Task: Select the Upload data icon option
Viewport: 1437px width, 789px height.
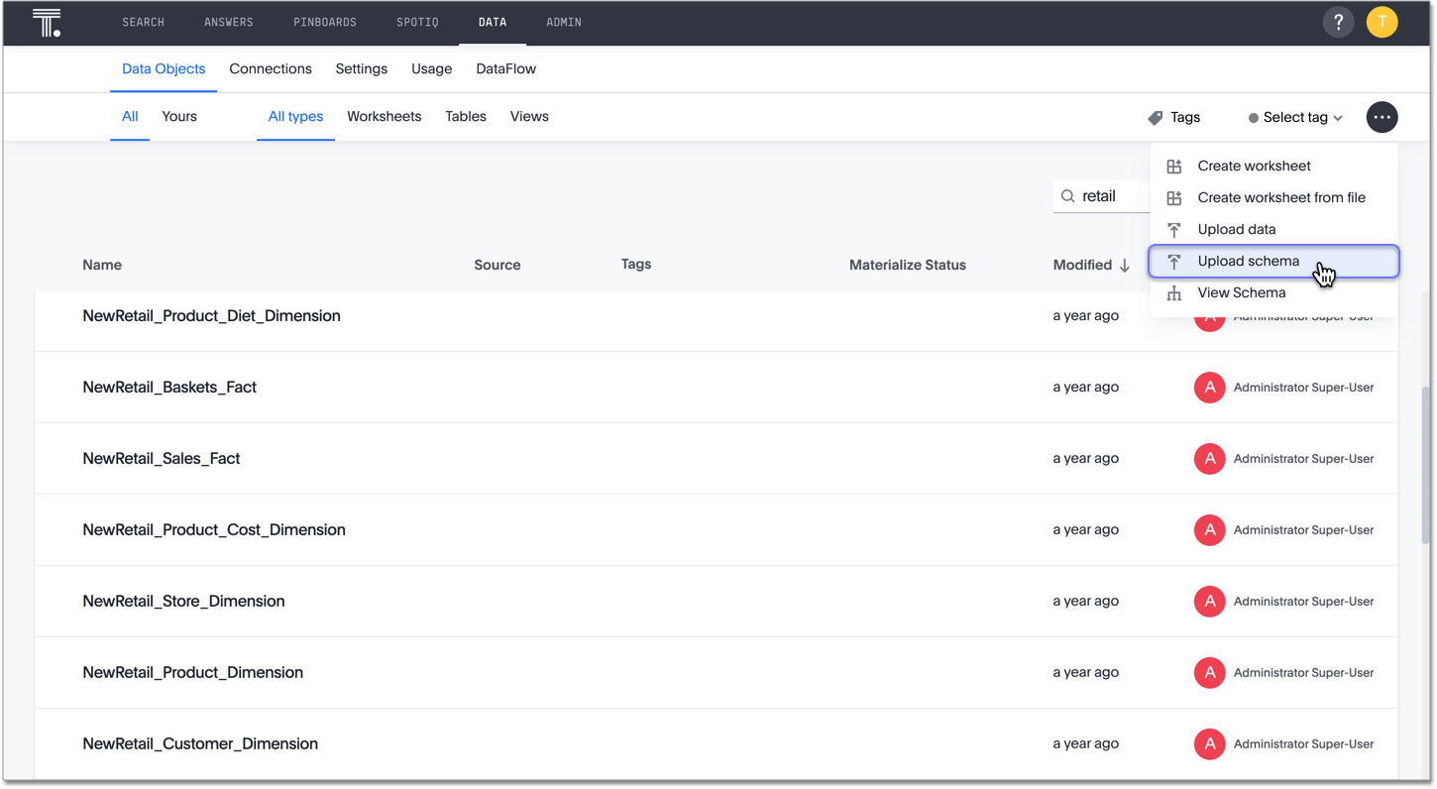Action: pos(1174,229)
